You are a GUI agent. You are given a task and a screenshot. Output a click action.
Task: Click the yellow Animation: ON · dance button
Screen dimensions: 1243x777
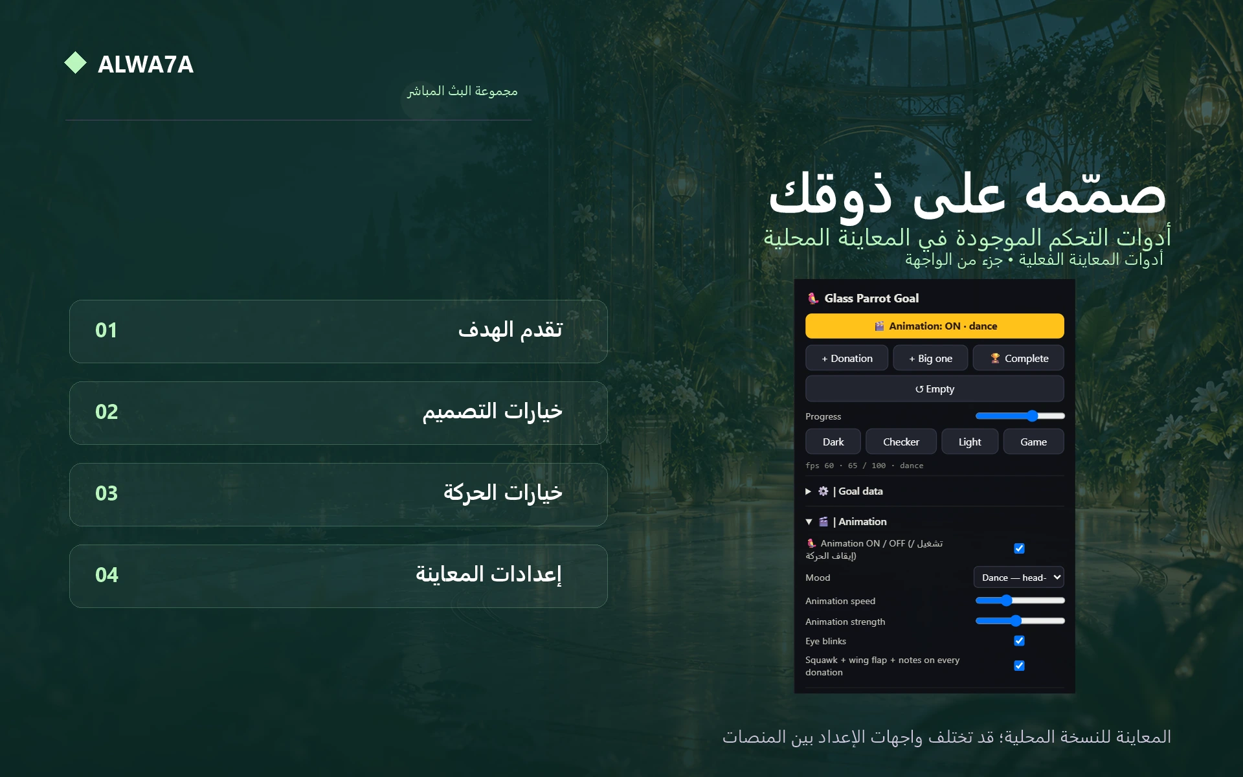(x=935, y=326)
